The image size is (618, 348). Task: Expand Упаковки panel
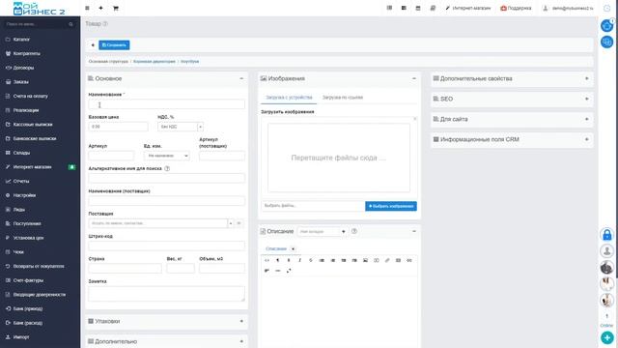pos(241,321)
